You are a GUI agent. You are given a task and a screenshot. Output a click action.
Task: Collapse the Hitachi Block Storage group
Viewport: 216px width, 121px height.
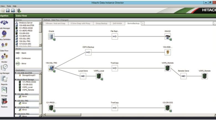point(16,80)
